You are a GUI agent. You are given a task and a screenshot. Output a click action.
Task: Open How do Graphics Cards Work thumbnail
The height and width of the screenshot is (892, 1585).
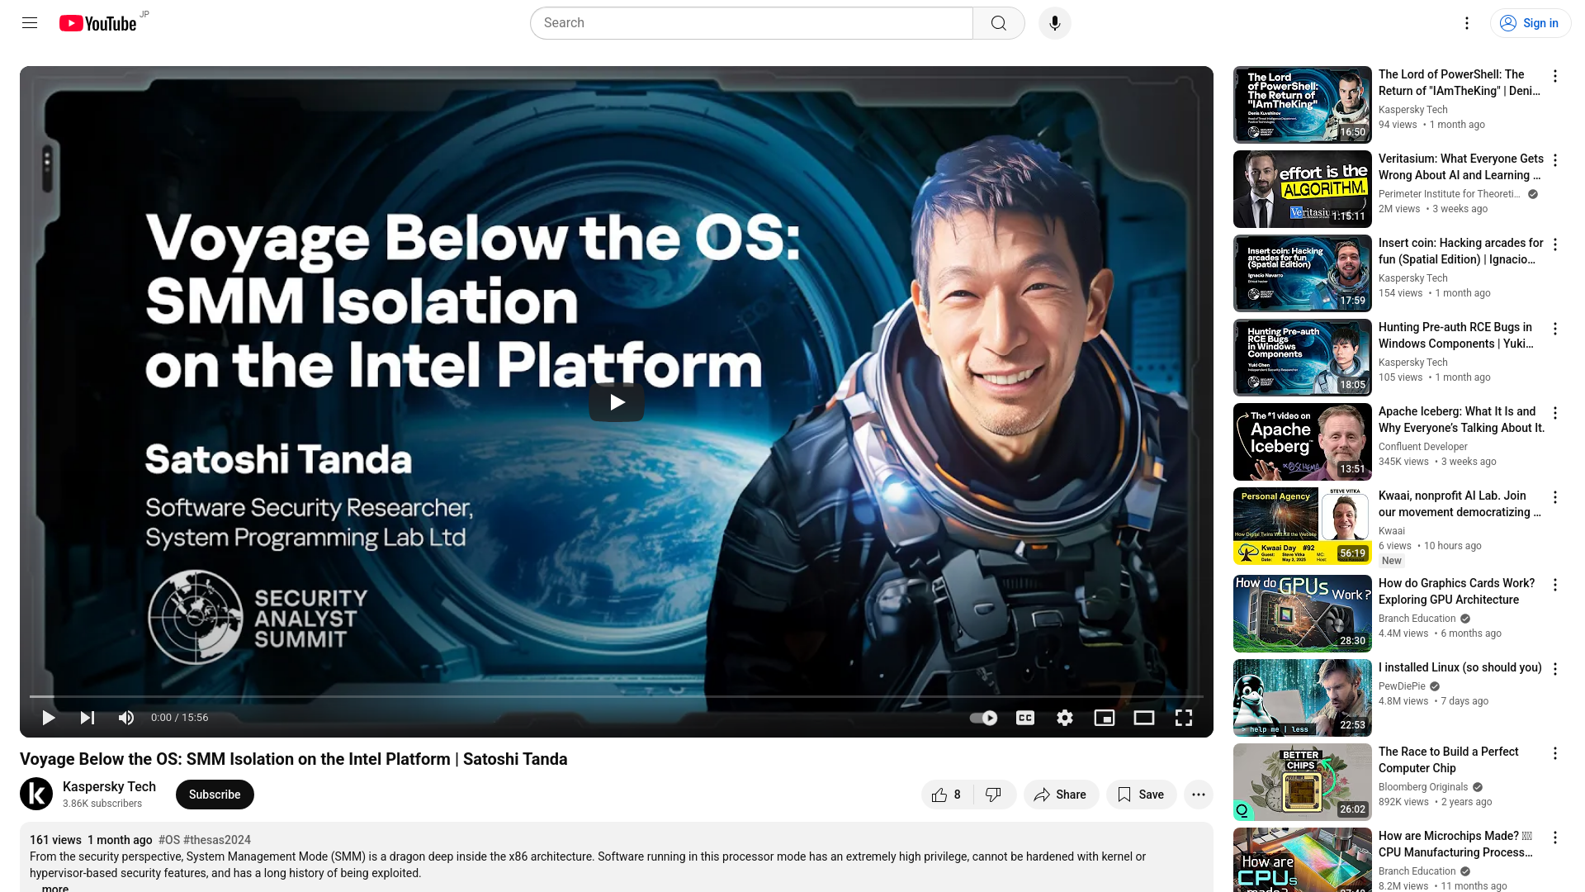pos(1303,614)
